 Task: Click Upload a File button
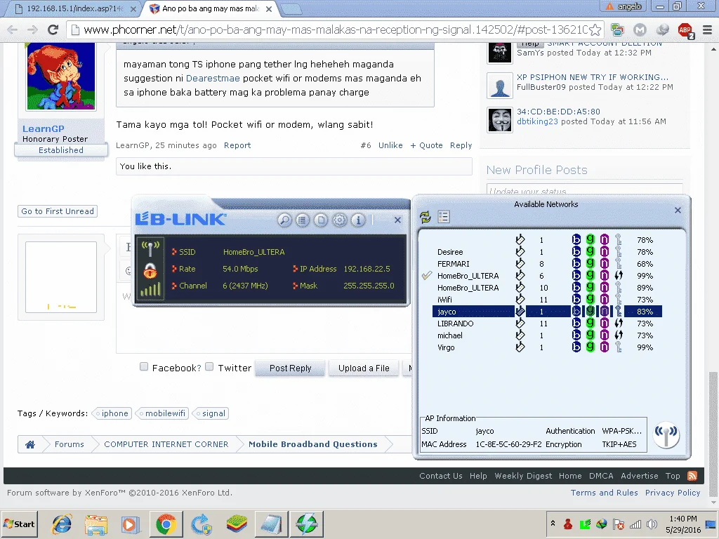pyautogui.click(x=364, y=368)
